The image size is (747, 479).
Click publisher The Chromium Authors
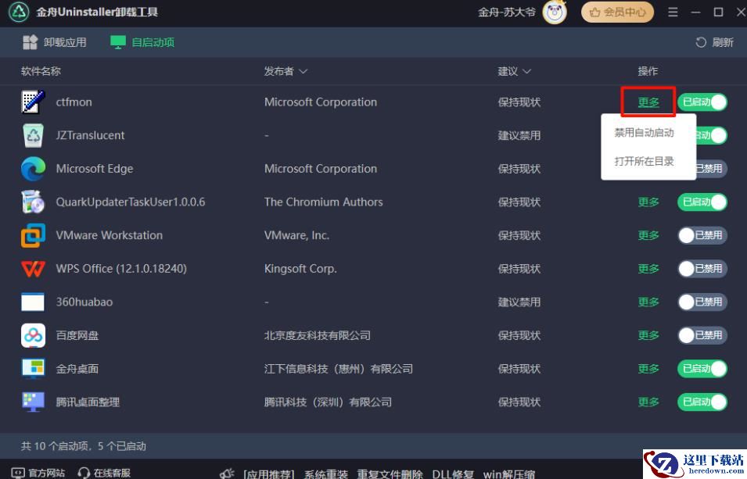click(324, 202)
